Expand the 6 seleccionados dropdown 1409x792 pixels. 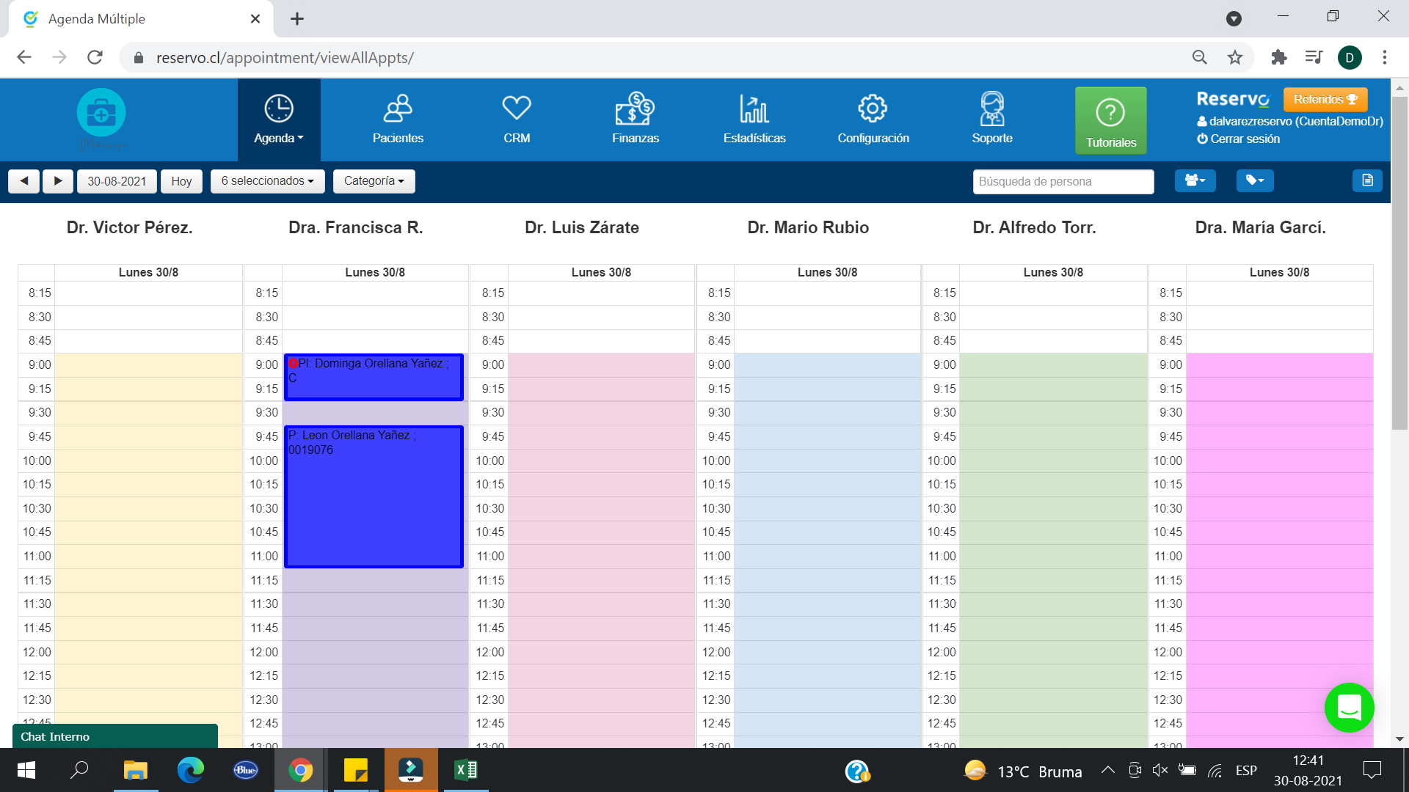click(267, 181)
